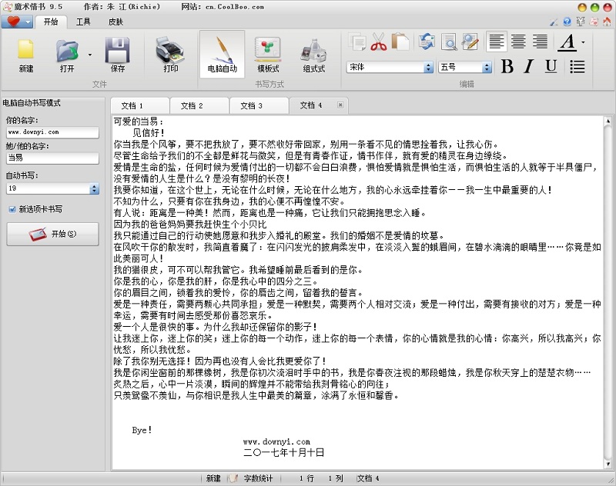This screenshot has width=616, height=486.
Task: Click the scissors cut icon
Action: click(378, 42)
